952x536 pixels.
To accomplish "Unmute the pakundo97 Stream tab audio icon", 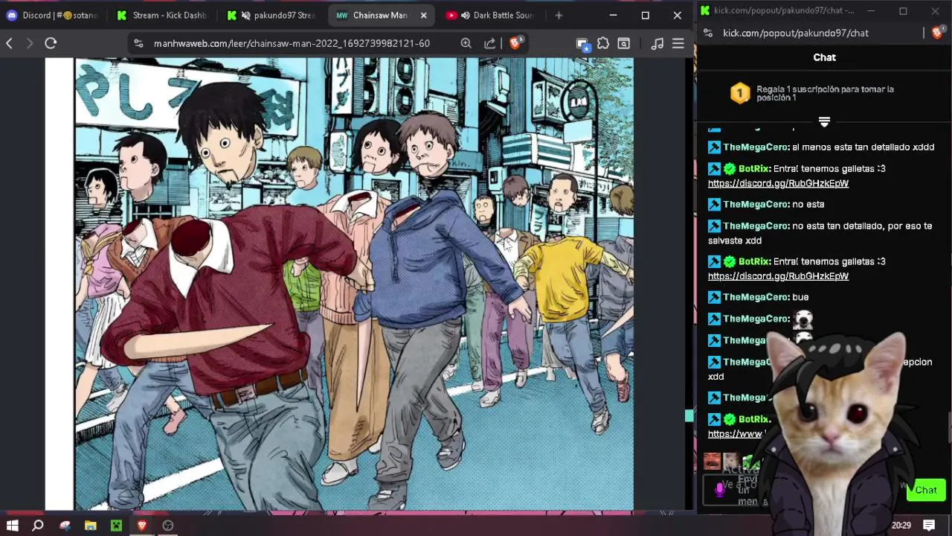I will tap(245, 15).
